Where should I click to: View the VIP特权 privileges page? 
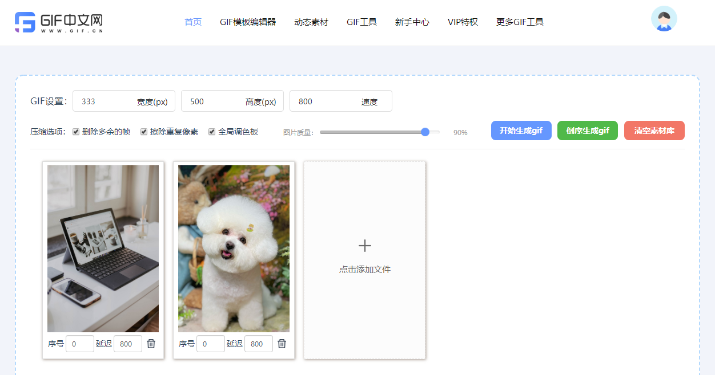point(463,22)
